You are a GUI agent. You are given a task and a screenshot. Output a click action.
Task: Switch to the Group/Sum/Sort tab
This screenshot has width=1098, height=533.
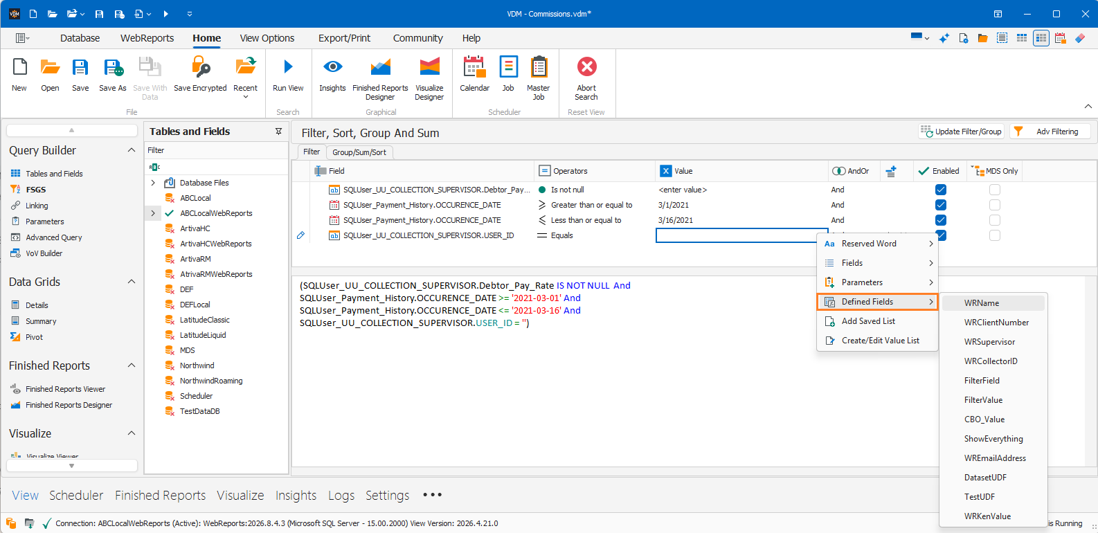point(359,152)
